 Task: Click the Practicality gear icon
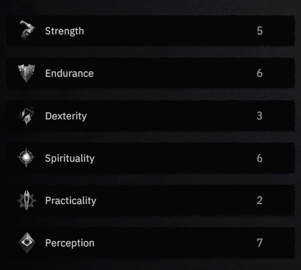pyautogui.click(x=27, y=200)
